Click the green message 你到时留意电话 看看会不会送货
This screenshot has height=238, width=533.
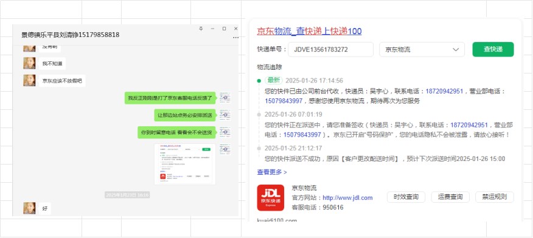coord(177,132)
